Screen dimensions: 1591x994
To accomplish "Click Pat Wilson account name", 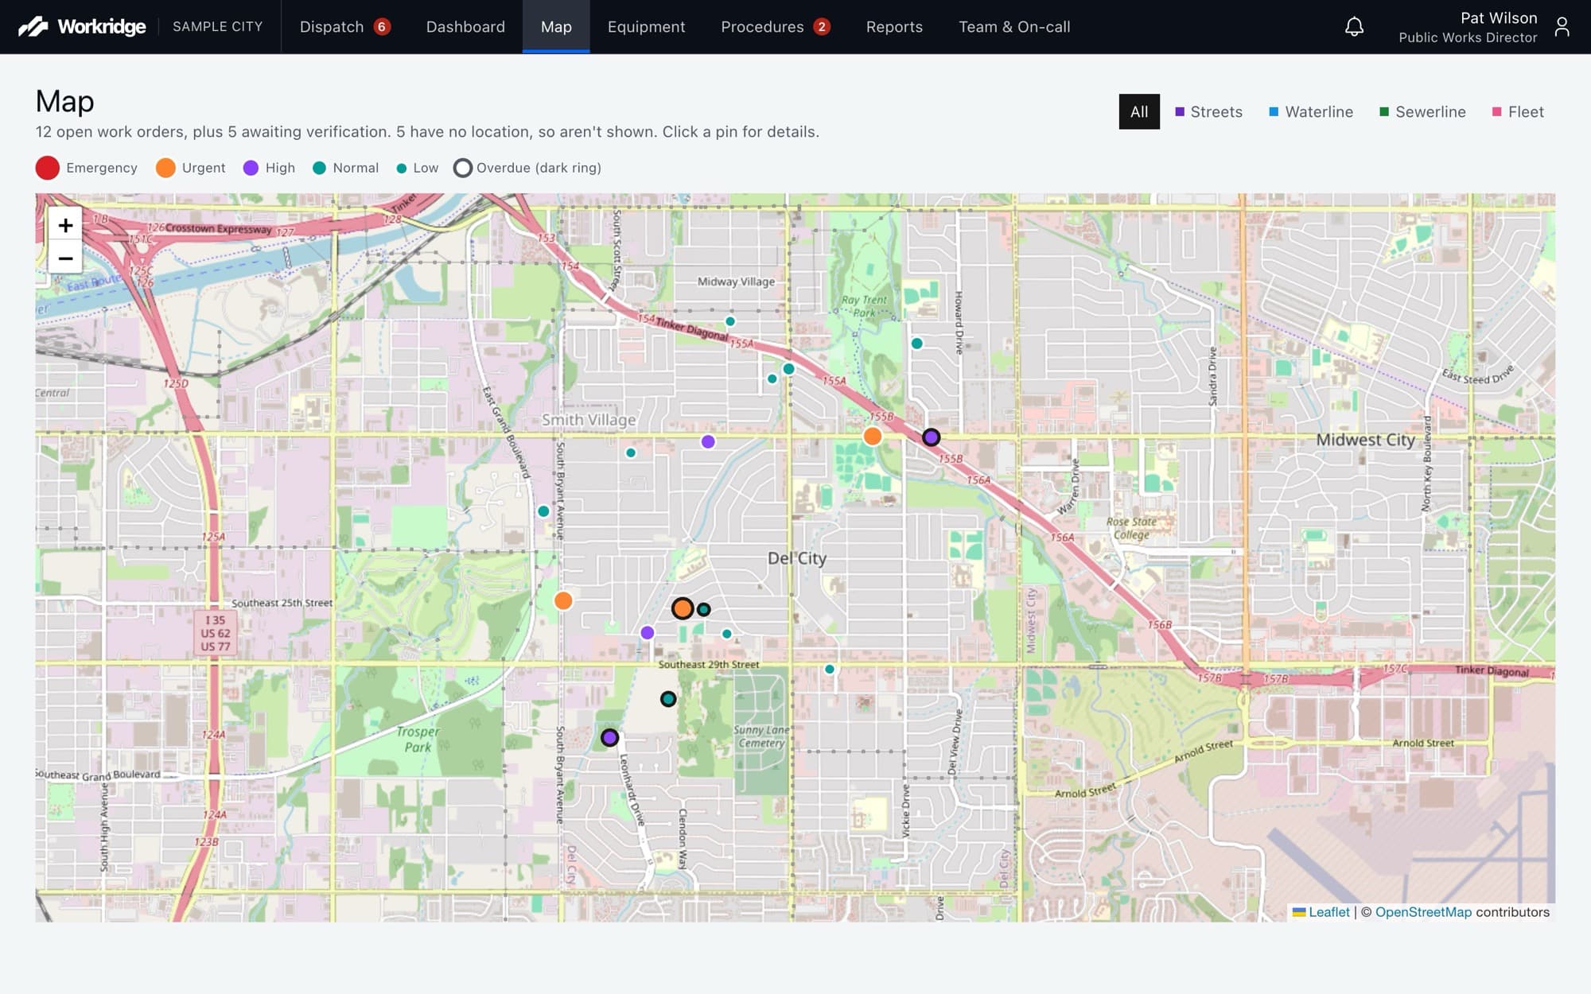I will coord(1499,18).
